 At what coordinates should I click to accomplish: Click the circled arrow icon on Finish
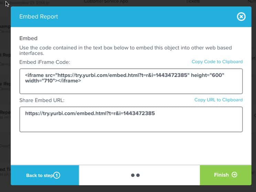click(235, 175)
